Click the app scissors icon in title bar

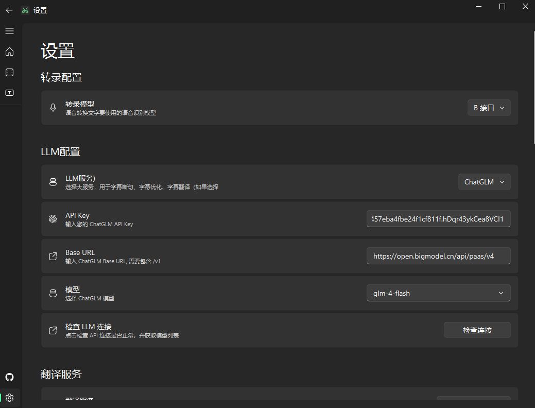(x=24, y=10)
